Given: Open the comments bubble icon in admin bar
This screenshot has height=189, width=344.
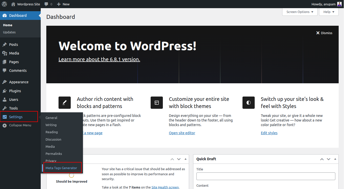Looking at the screenshot, I should click(x=46, y=4).
